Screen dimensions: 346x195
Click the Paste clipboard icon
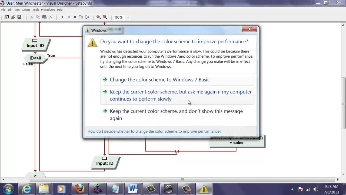(x=44, y=17)
